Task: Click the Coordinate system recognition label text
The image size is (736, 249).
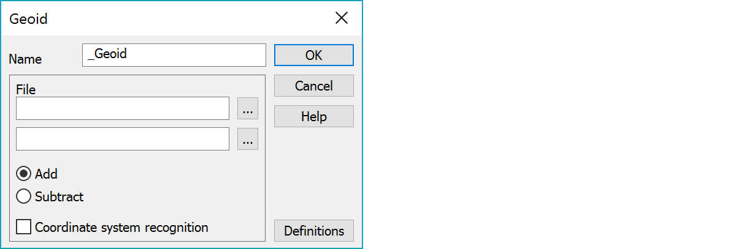Action: [121, 228]
